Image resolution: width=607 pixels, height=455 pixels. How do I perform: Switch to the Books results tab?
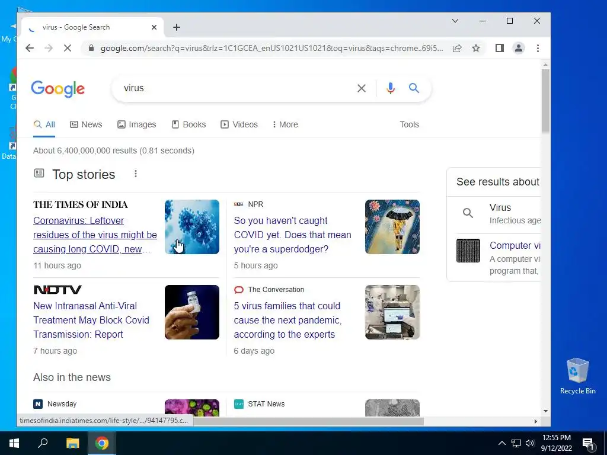189,124
